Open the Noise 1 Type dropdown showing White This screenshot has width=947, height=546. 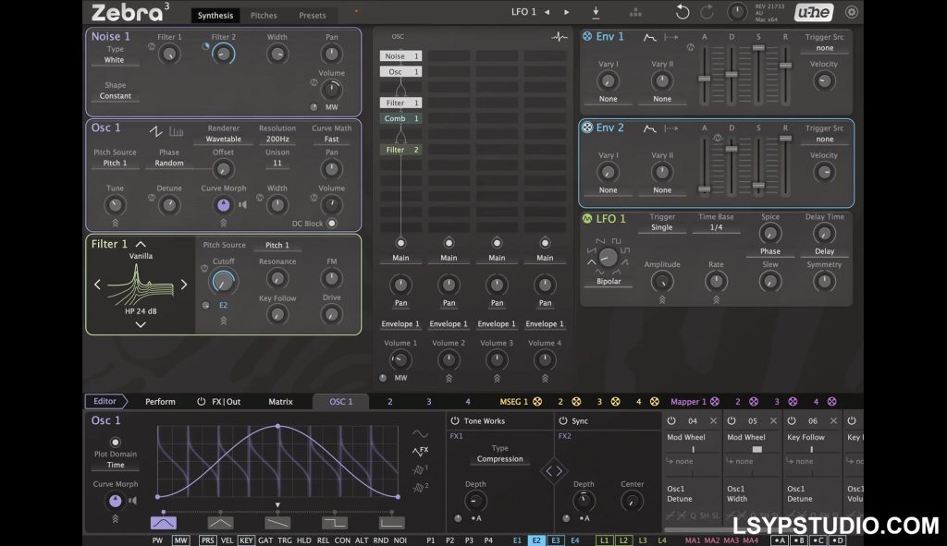coord(115,60)
